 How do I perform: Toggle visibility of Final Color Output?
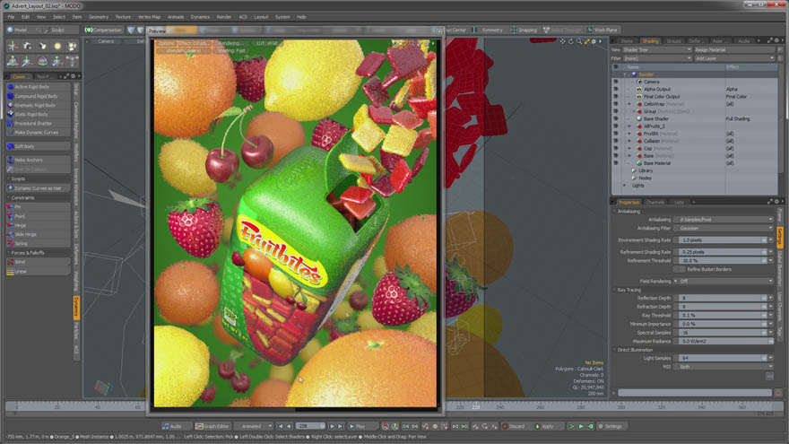[615, 97]
